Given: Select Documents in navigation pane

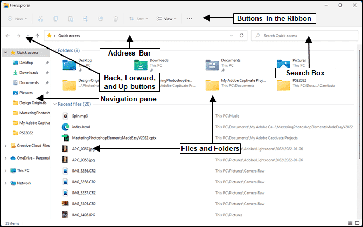Looking at the screenshot, I should [29, 82].
